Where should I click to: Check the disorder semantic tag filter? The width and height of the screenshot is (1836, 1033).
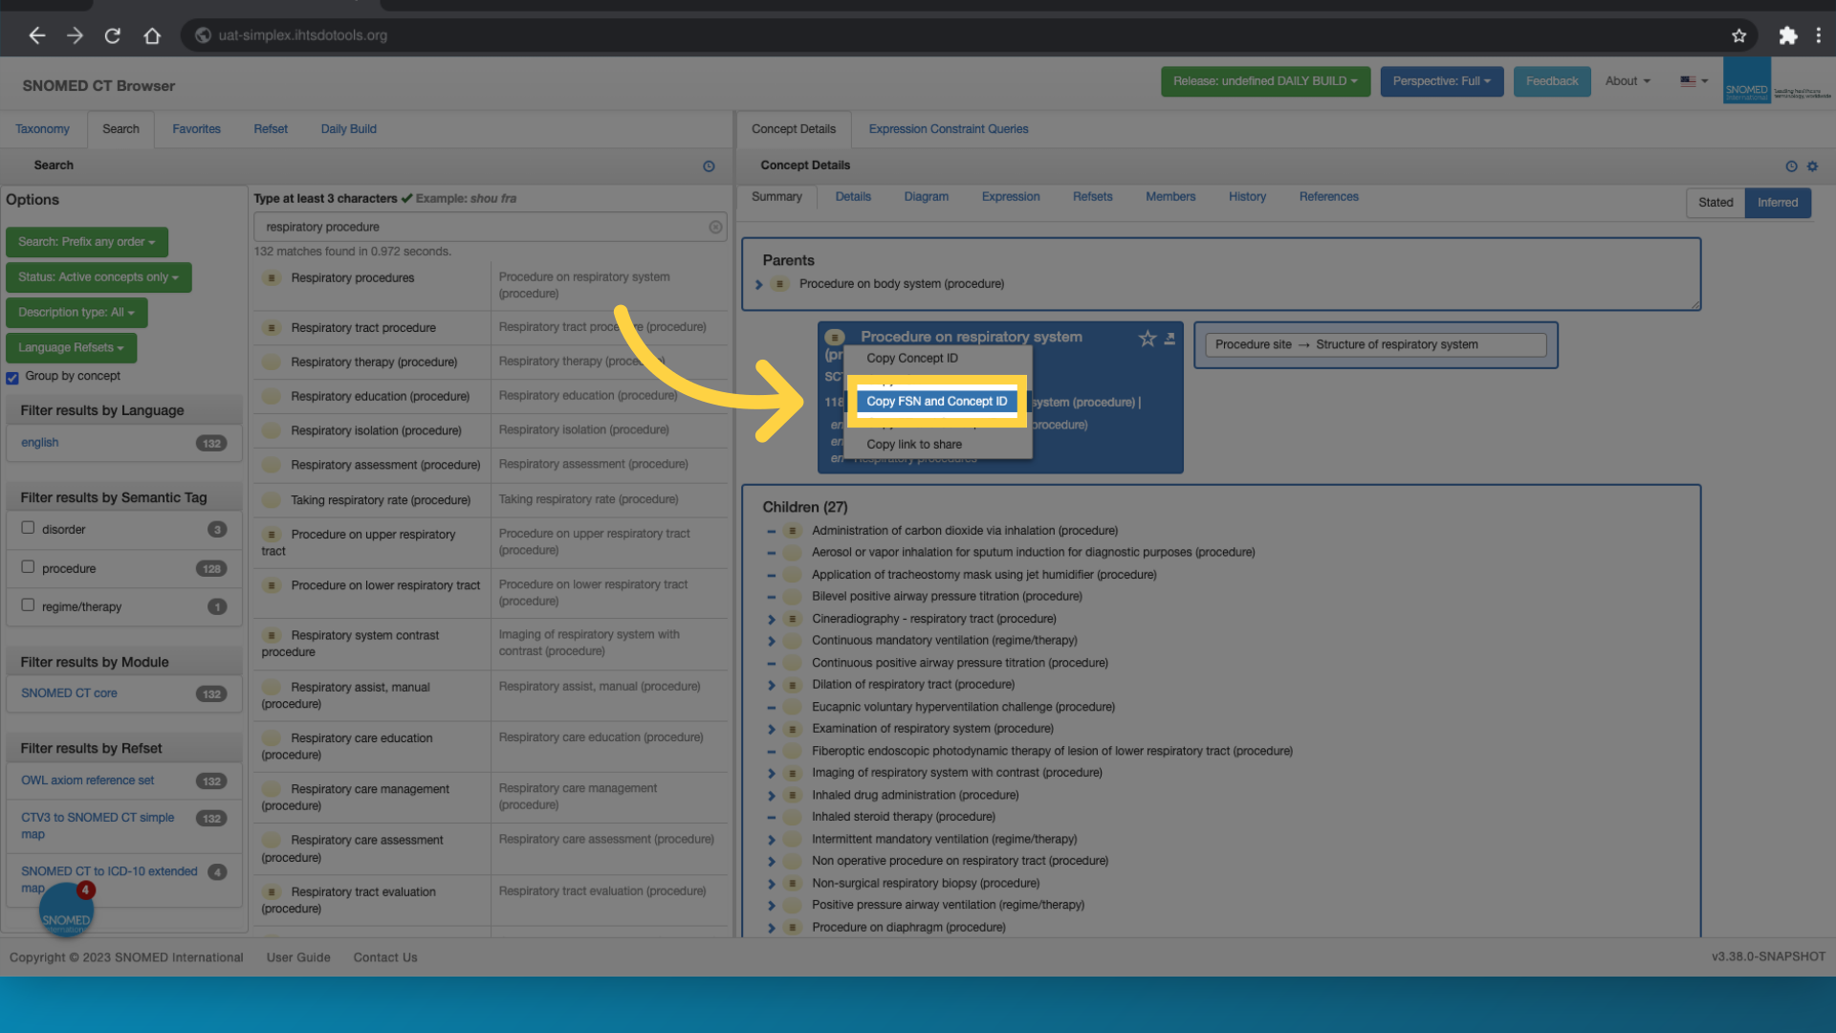28,528
